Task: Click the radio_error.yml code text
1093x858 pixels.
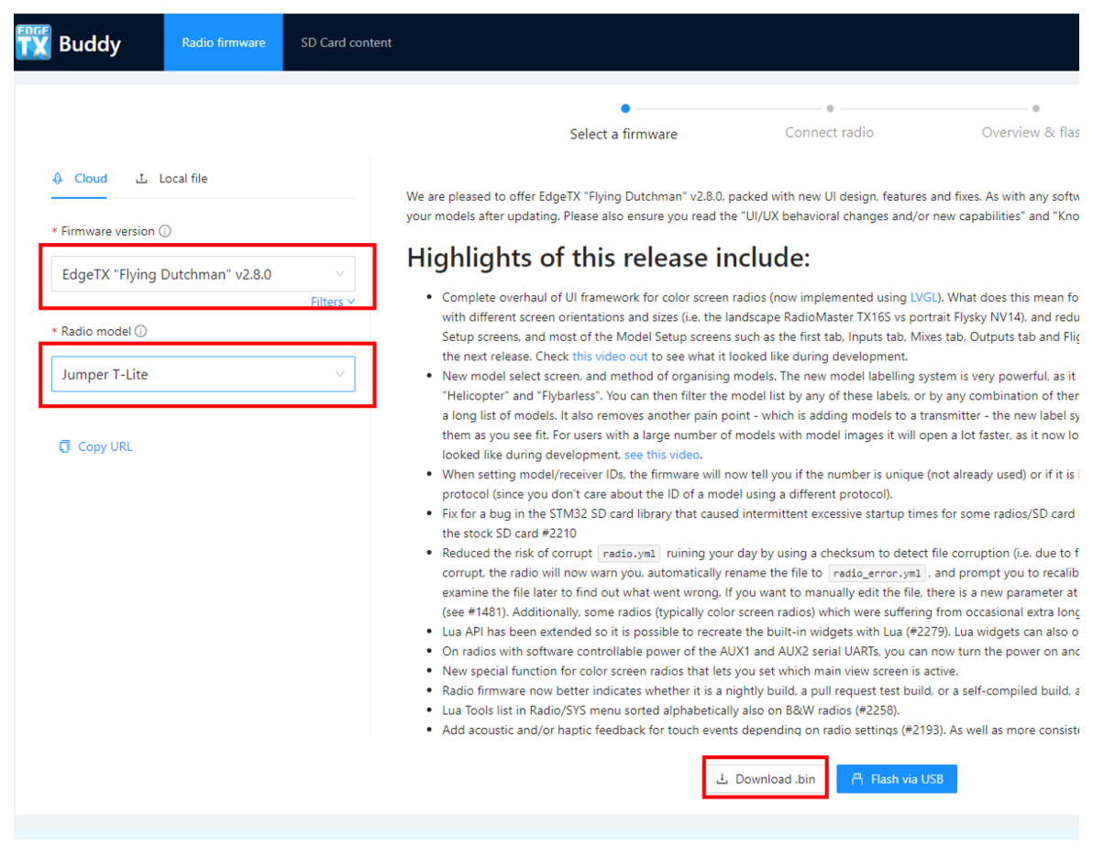Action: [877, 573]
